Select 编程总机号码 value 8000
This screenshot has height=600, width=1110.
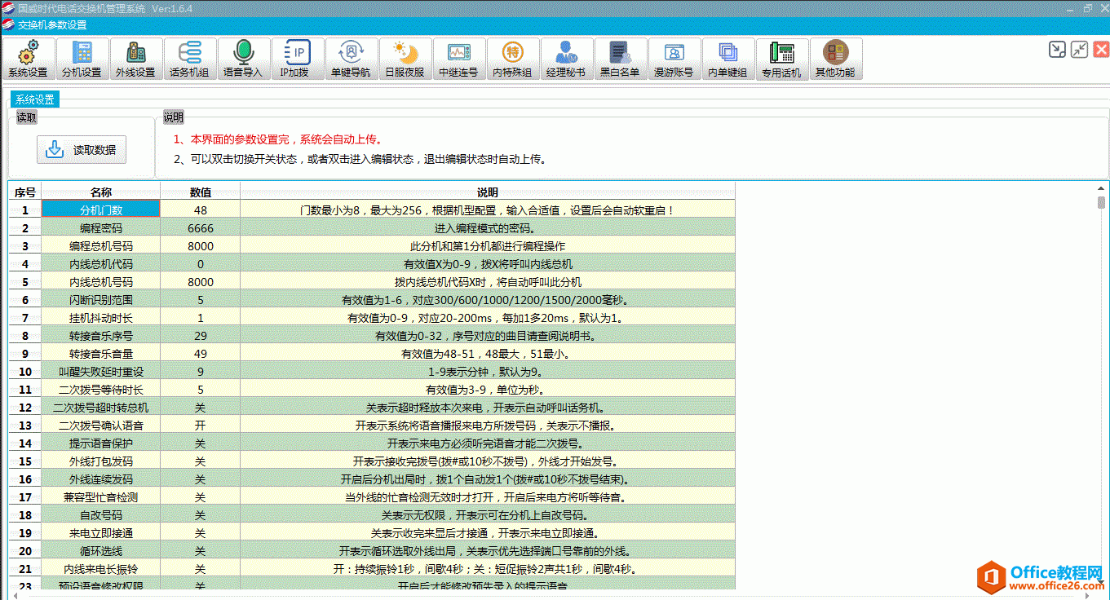(x=200, y=246)
